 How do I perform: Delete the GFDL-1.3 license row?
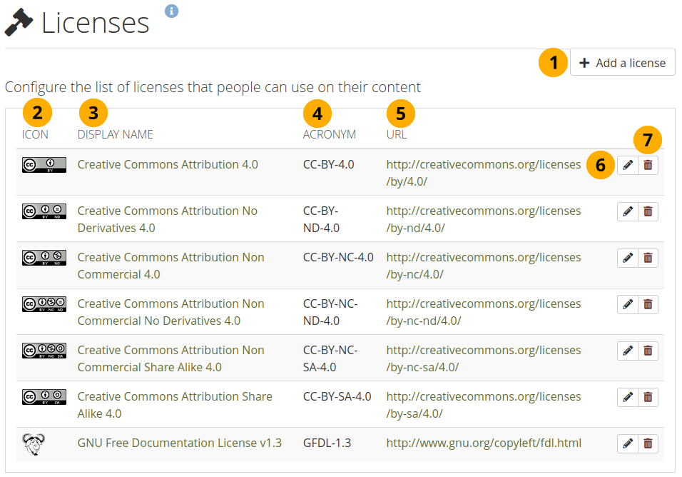click(648, 443)
